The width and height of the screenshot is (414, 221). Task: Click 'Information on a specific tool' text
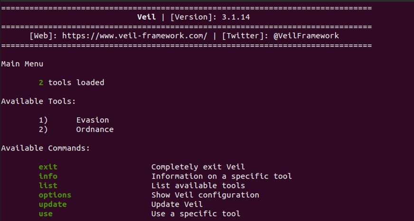[221, 176]
